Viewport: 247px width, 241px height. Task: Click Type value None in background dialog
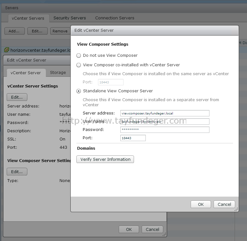pyautogui.click(x=65, y=181)
